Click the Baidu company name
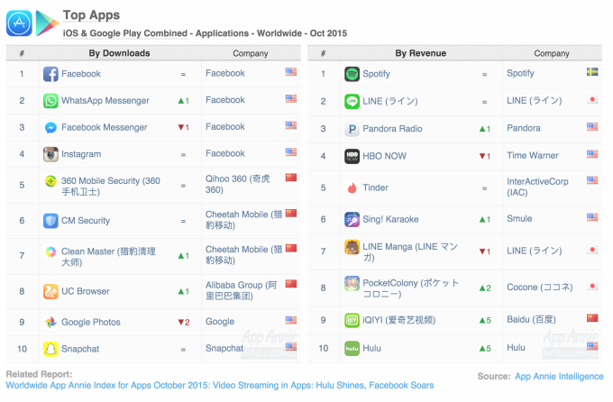613x402 pixels. point(531,320)
